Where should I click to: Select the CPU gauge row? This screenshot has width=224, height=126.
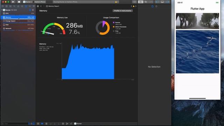pyautogui.click(x=18, y=13)
